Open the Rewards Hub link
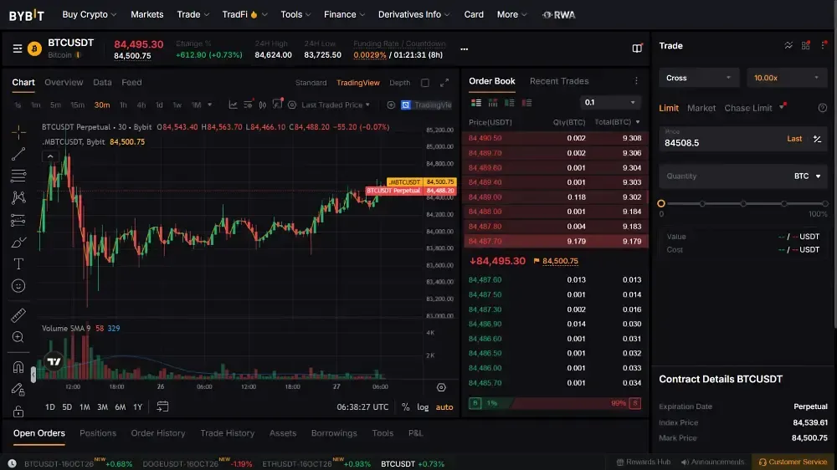The width and height of the screenshot is (837, 470). (x=643, y=462)
